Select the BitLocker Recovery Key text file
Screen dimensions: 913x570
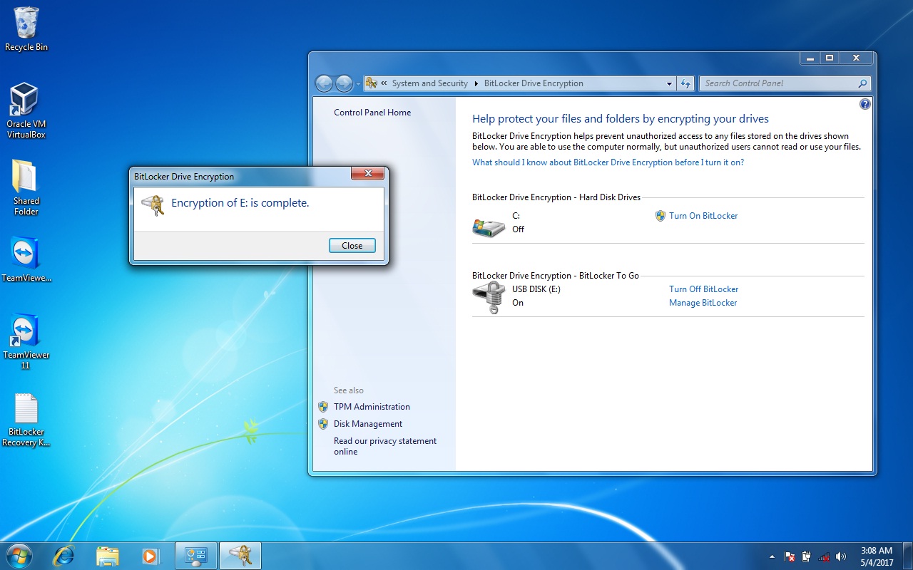[26, 420]
